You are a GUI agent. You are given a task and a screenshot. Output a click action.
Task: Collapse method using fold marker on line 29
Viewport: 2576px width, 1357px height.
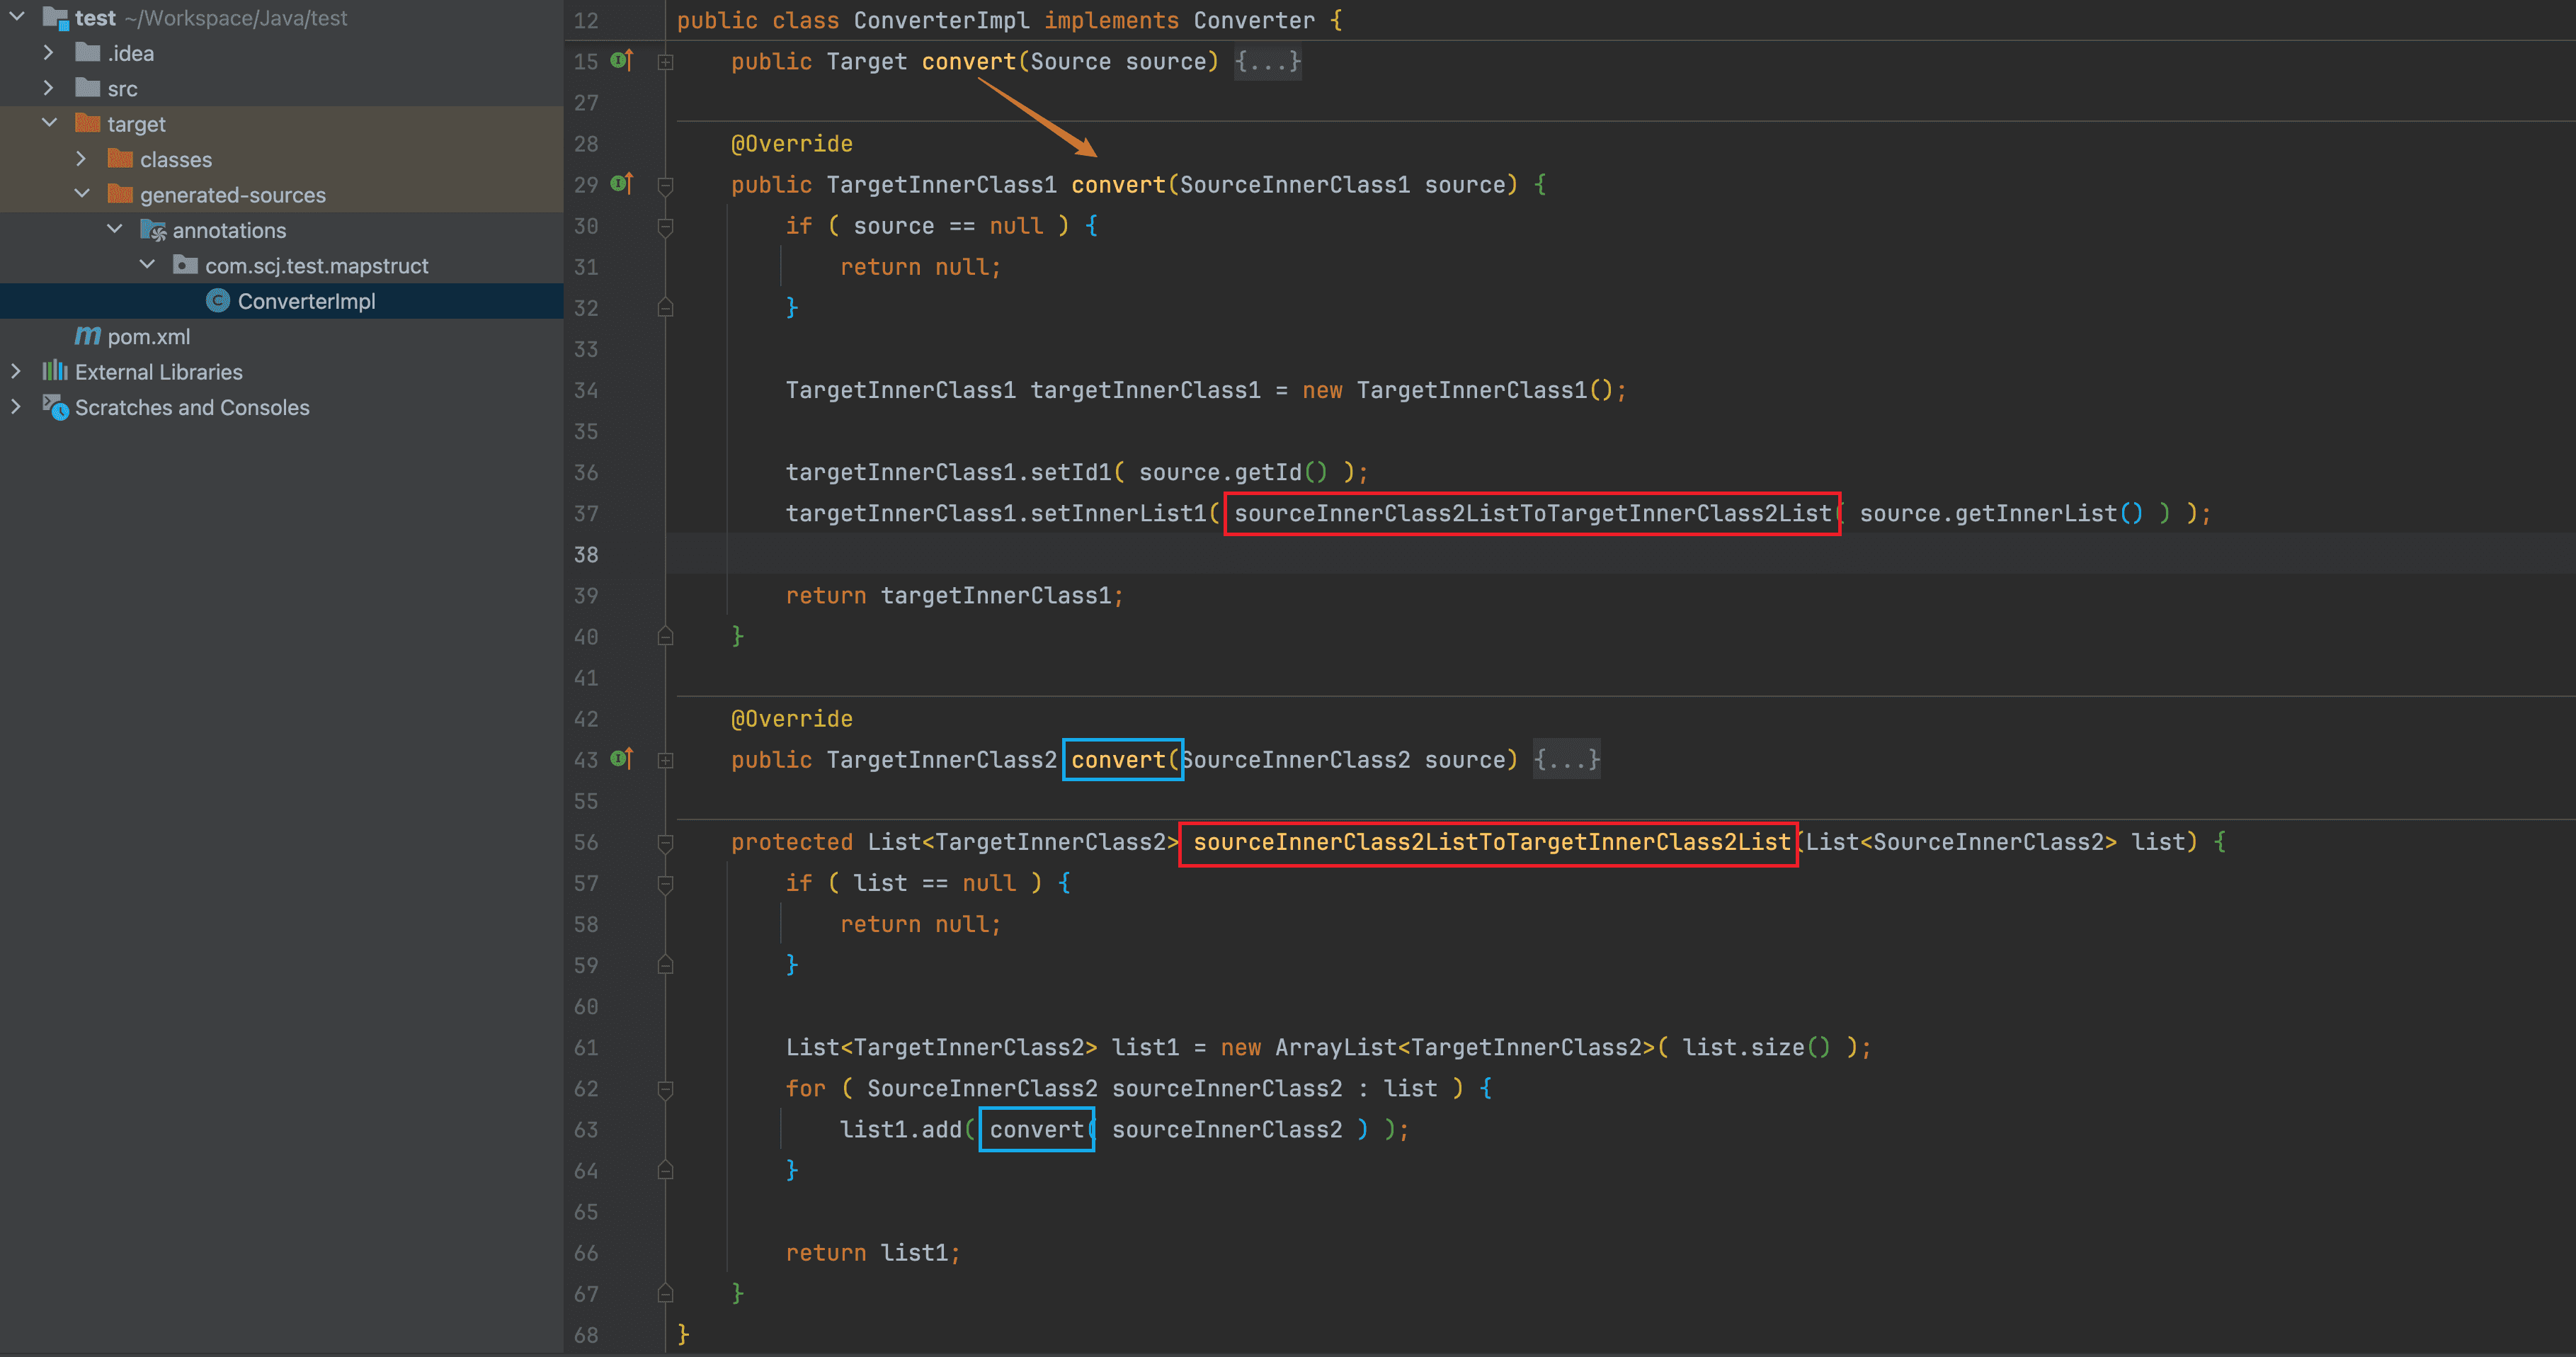[x=665, y=185]
